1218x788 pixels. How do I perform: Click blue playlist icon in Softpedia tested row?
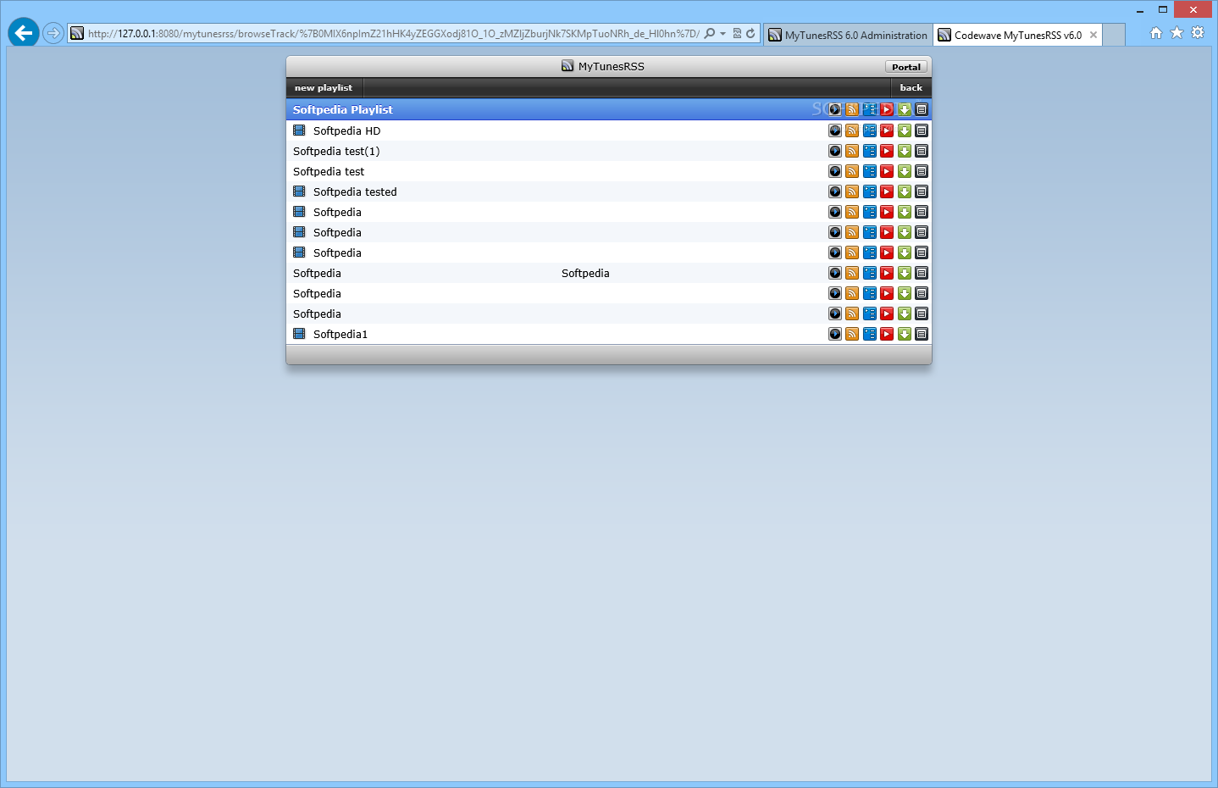click(870, 191)
